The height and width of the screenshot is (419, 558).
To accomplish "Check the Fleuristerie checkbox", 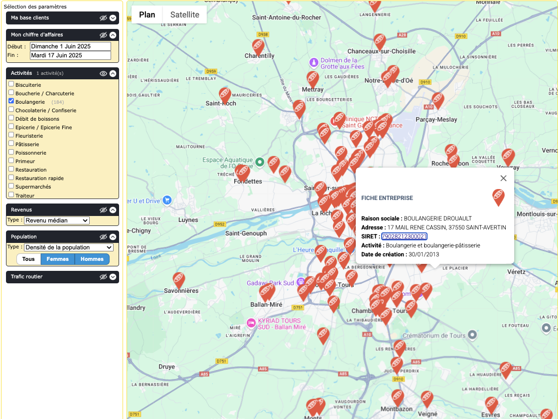I will click(11, 135).
